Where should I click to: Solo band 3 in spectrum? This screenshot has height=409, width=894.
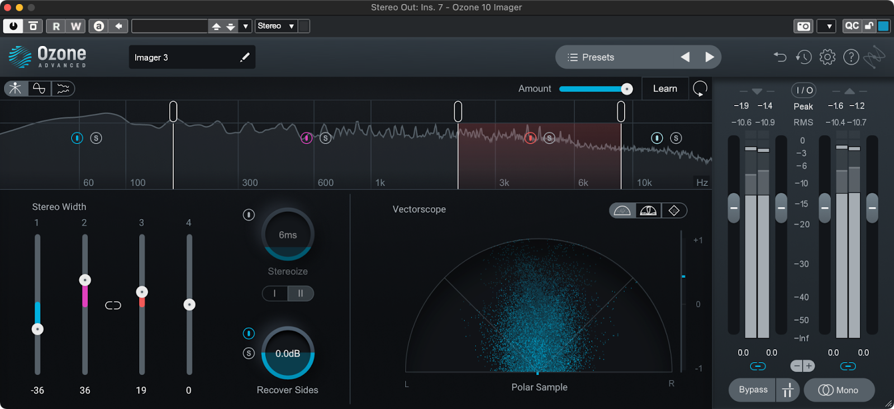(550, 138)
